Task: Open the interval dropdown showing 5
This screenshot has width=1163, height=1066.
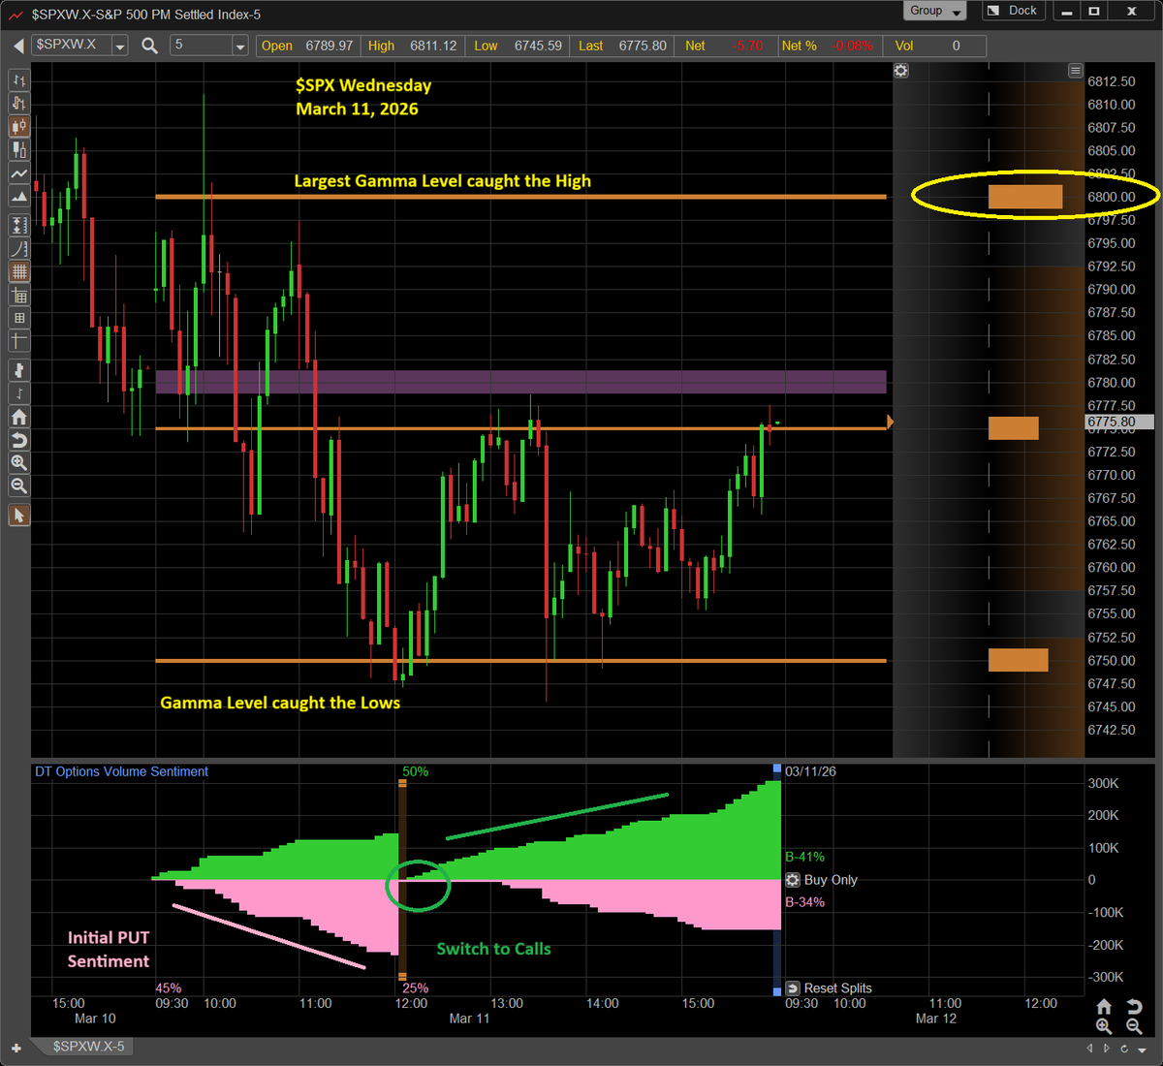Action: coord(240,46)
